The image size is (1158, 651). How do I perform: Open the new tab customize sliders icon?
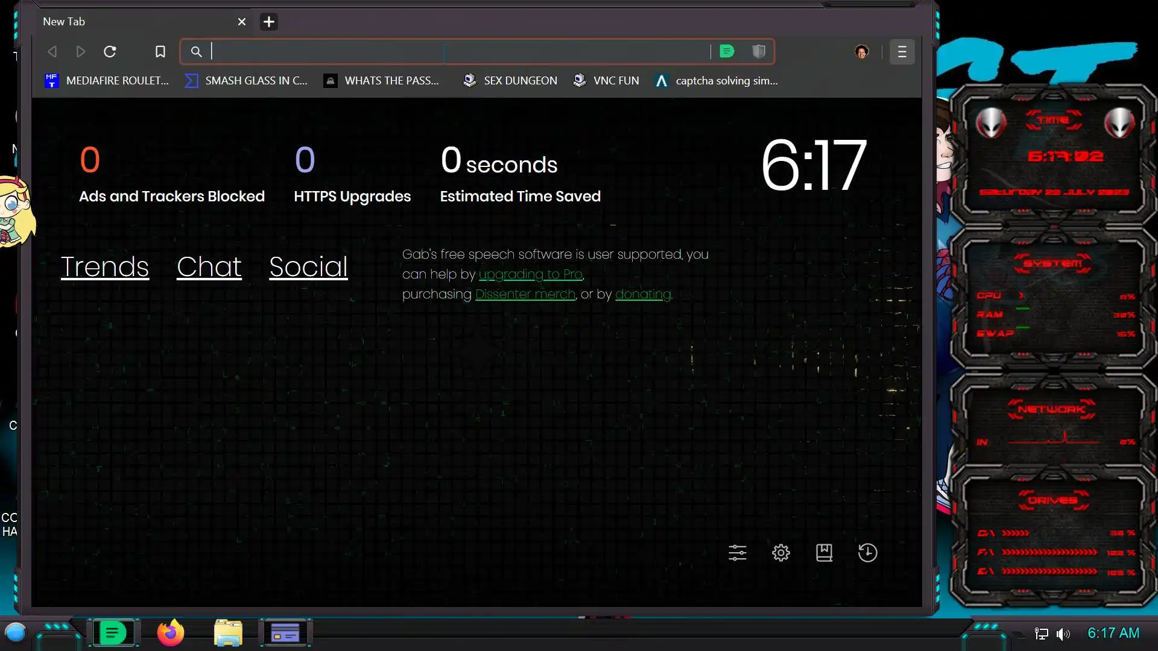tap(737, 553)
